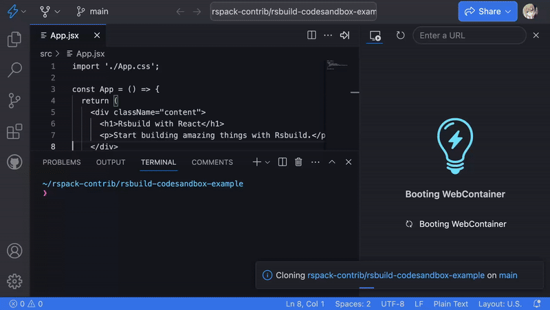Open terminal panel More Actions ellipsis
Viewport: 550px width, 310px height.
(x=316, y=162)
